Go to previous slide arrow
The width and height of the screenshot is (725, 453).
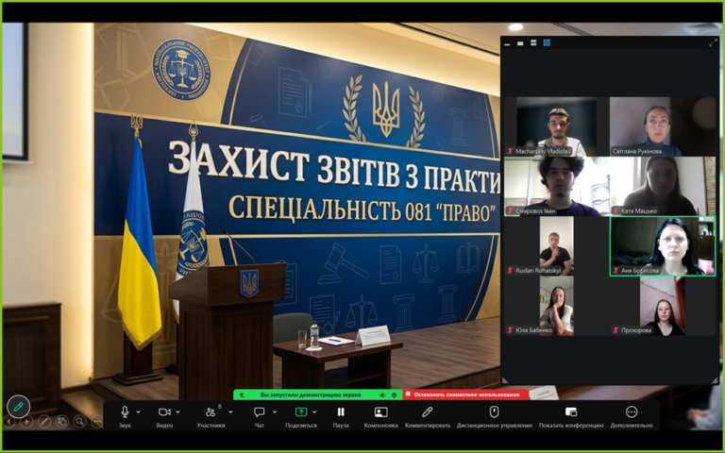pyautogui.click(x=9, y=422)
